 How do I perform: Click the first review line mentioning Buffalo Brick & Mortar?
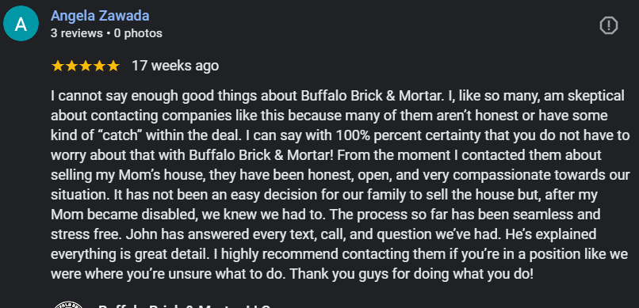click(338, 96)
